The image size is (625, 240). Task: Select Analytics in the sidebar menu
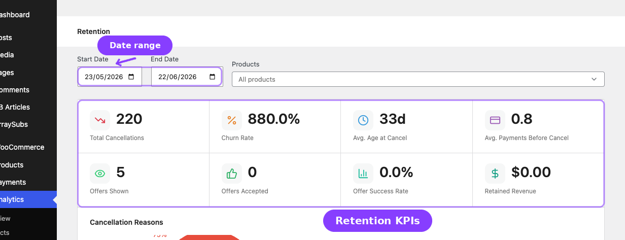click(28, 199)
